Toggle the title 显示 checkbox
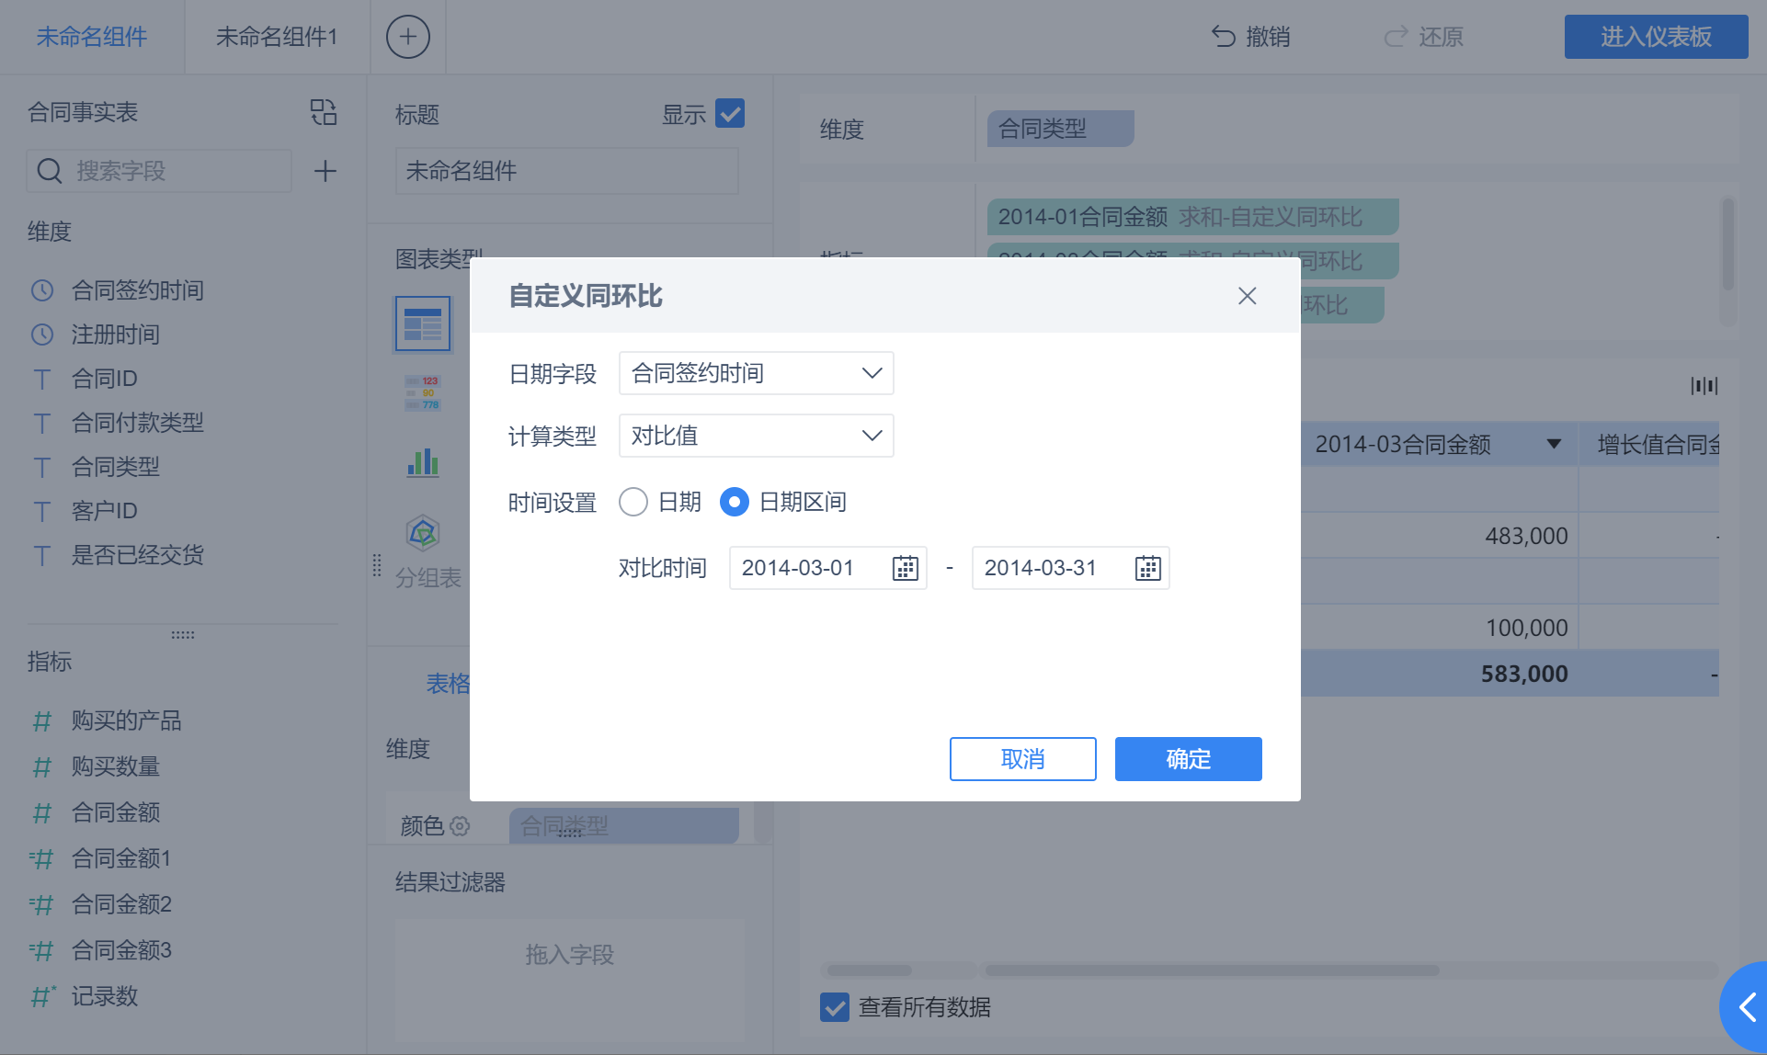The image size is (1767, 1055). coord(730,114)
